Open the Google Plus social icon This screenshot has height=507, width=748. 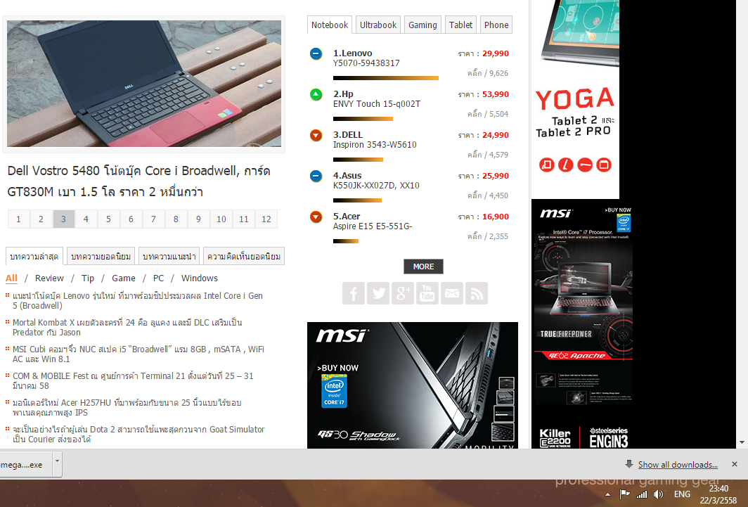click(x=403, y=293)
